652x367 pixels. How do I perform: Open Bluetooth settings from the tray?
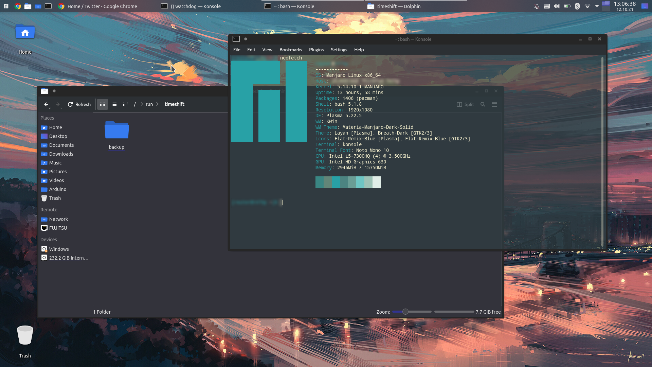tap(577, 6)
